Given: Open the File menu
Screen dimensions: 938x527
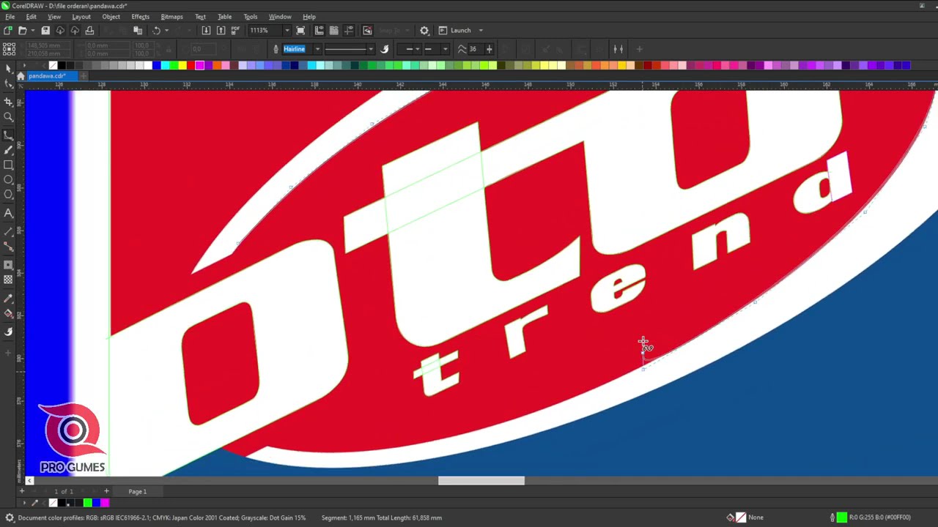Looking at the screenshot, I should point(10,17).
